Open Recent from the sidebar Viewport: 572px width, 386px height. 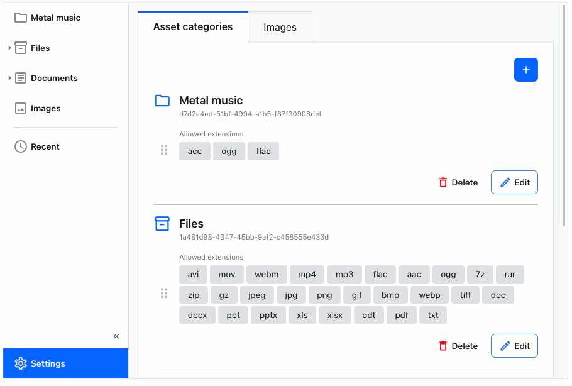pos(45,146)
